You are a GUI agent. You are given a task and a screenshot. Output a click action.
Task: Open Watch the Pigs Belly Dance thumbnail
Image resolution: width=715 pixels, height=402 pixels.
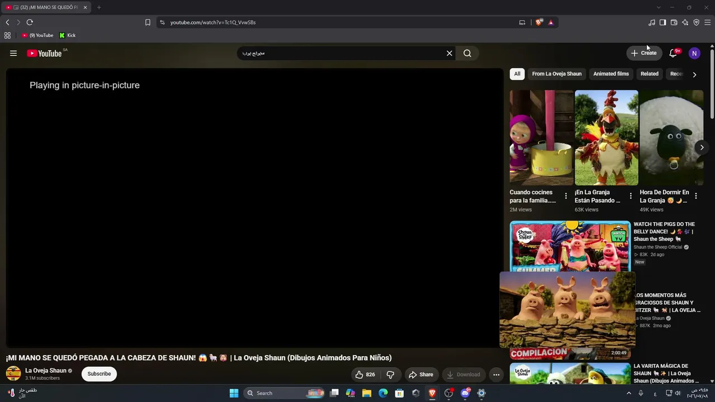click(x=570, y=246)
